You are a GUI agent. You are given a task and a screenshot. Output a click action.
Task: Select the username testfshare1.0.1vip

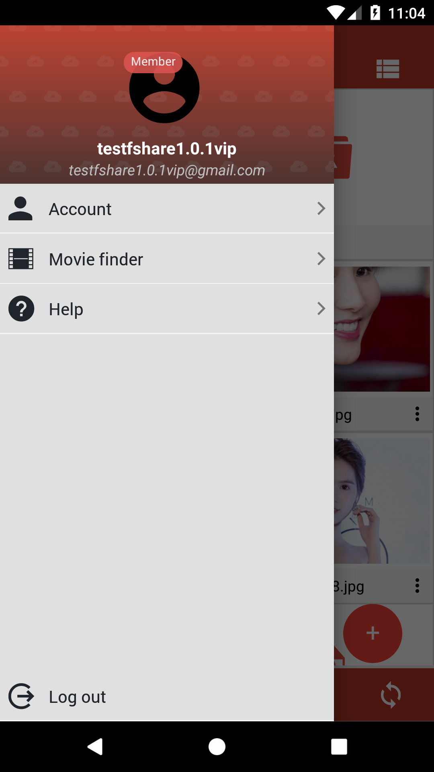(167, 149)
